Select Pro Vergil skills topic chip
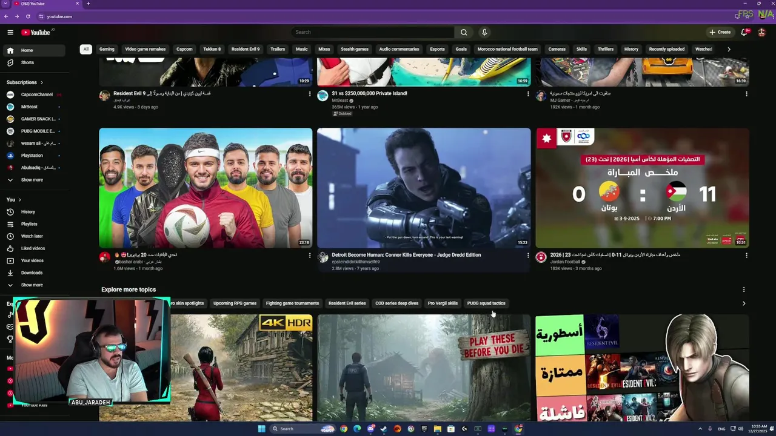Image resolution: width=776 pixels, height=436 pixels. coord(443,303)
